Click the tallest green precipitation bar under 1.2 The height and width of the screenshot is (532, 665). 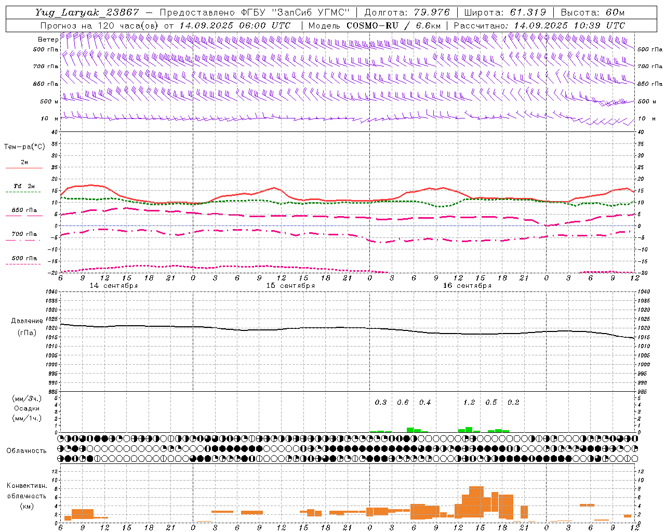tap(469, 430)
